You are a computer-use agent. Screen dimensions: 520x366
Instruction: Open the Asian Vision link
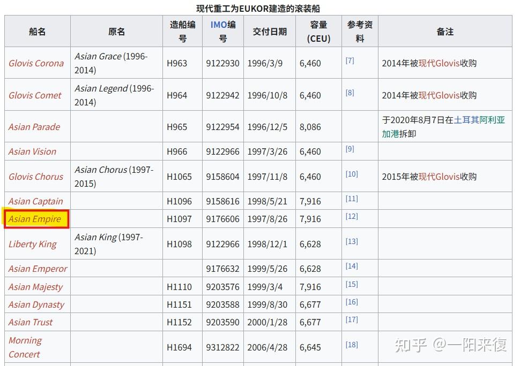click(x=32, y=151)
